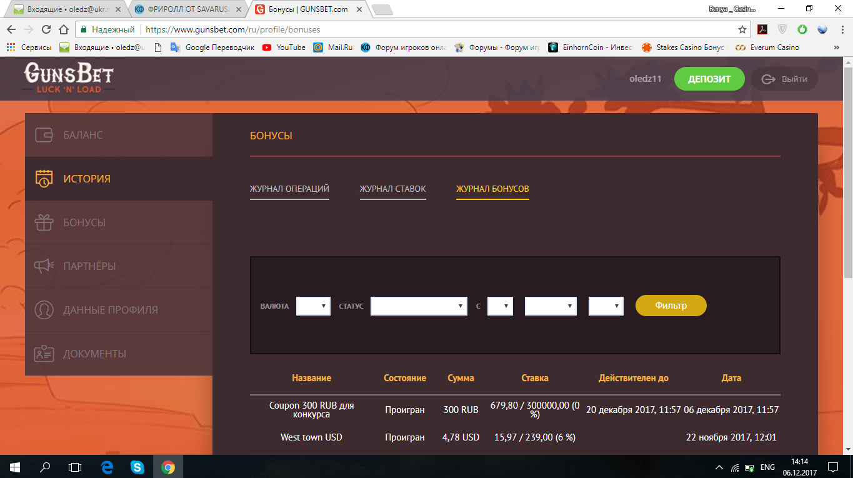
Task: Open the oledz11 username link
Action: click(647, 79)
